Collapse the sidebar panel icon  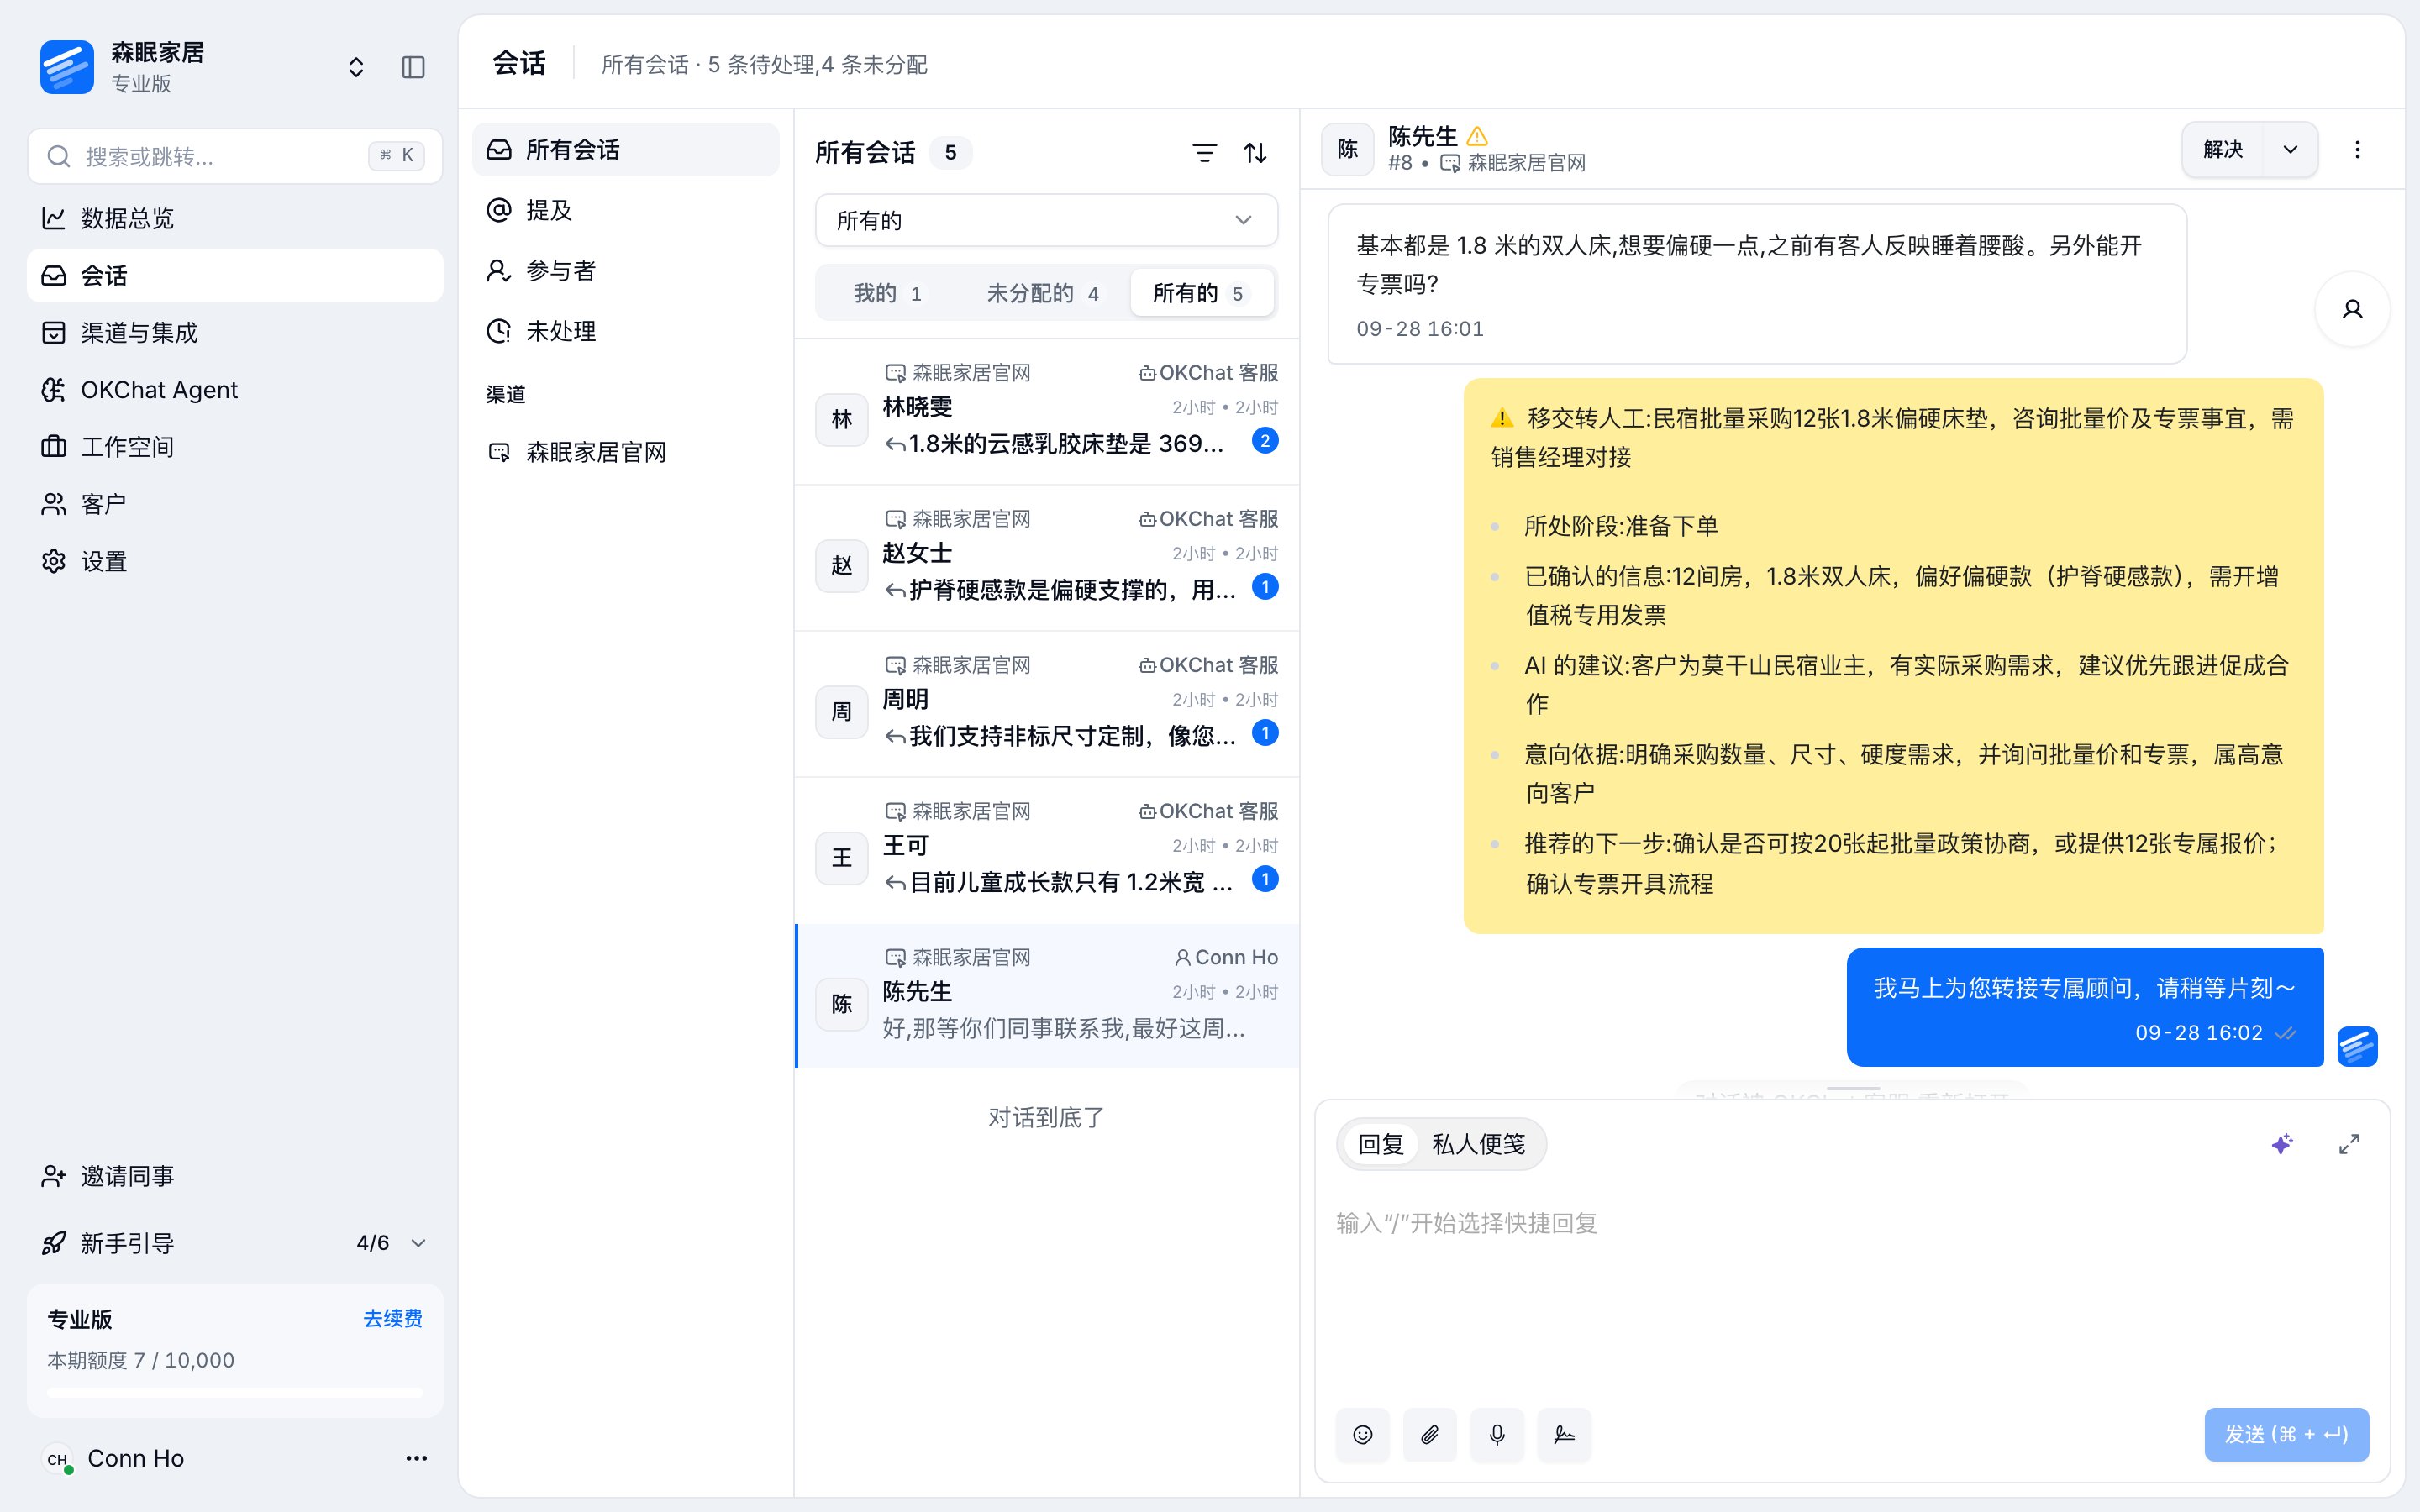click(413, 67)
